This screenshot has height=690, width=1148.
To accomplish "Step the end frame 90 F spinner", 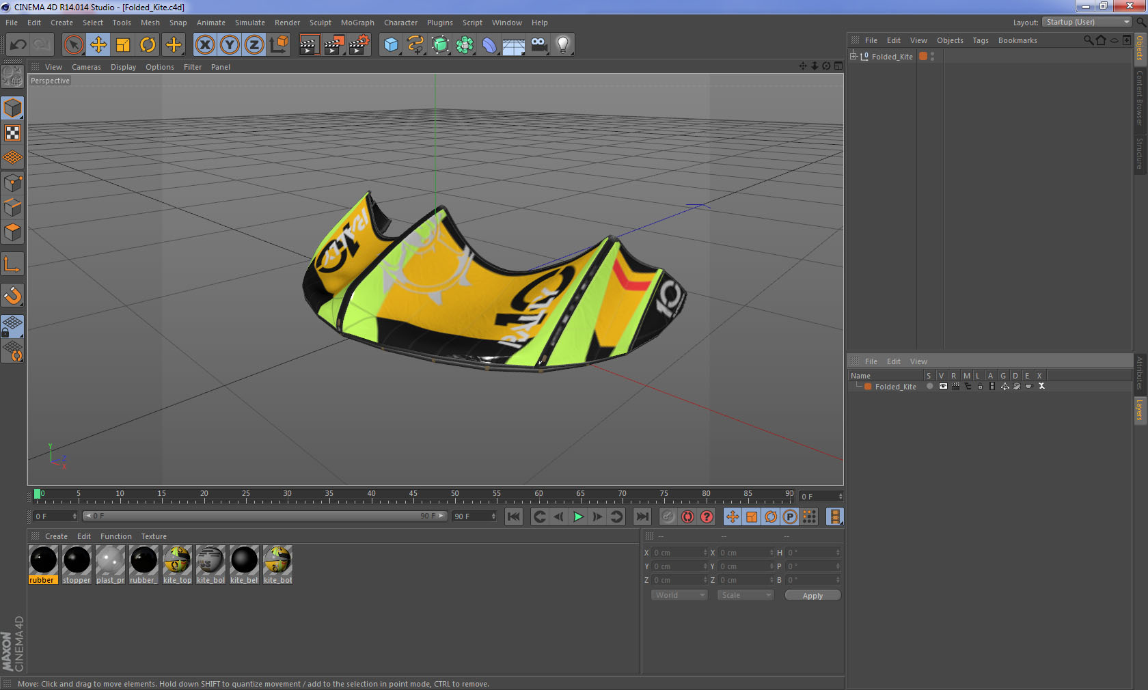I will point(493,516).
